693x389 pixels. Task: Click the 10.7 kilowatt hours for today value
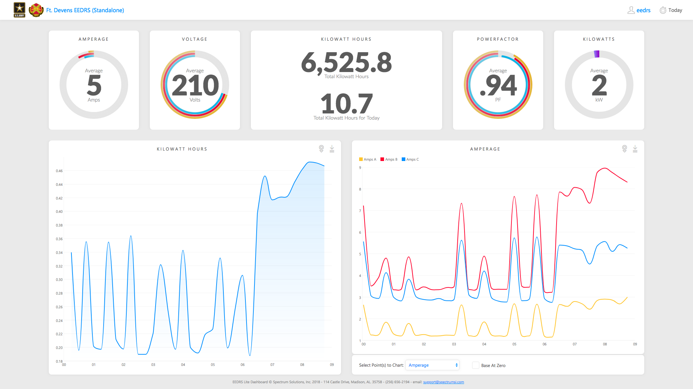pos(346,104)
